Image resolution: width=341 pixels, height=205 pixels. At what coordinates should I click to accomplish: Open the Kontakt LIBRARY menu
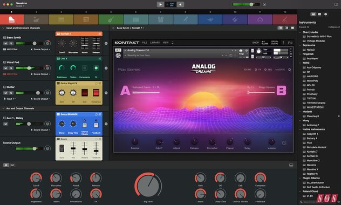coord(155,43)
